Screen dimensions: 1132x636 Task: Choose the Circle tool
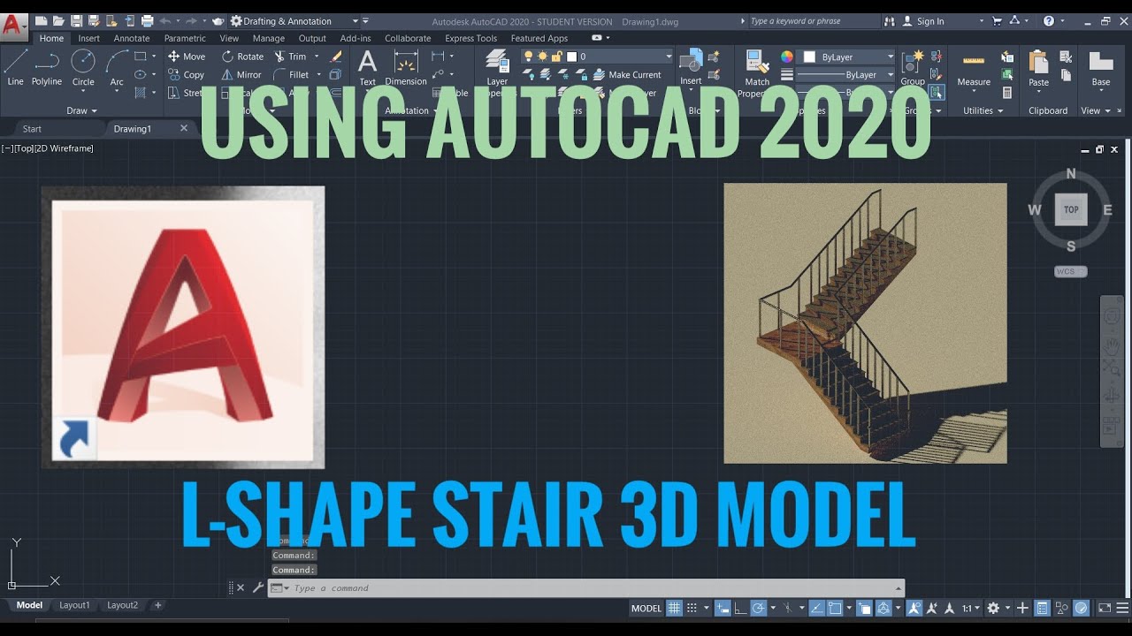tap(83, 67)
